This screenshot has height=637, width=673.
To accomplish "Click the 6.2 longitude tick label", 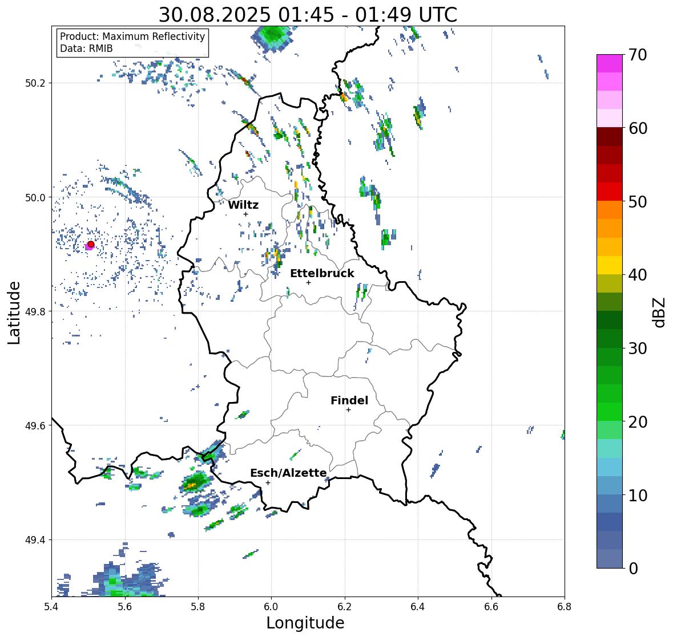I will pyautogui.click(x=345, y=607).
